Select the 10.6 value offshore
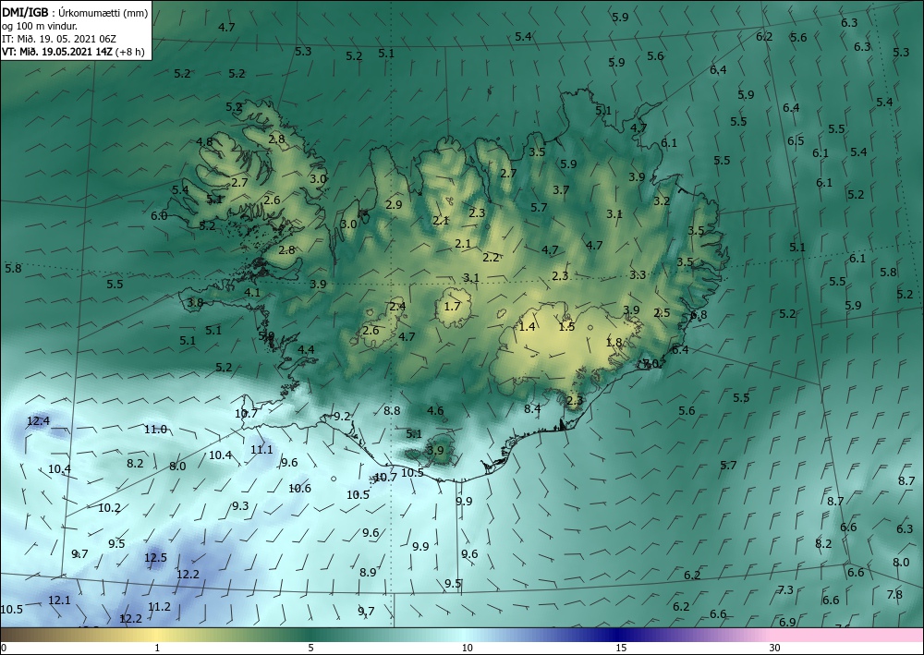 pos(300,488)
